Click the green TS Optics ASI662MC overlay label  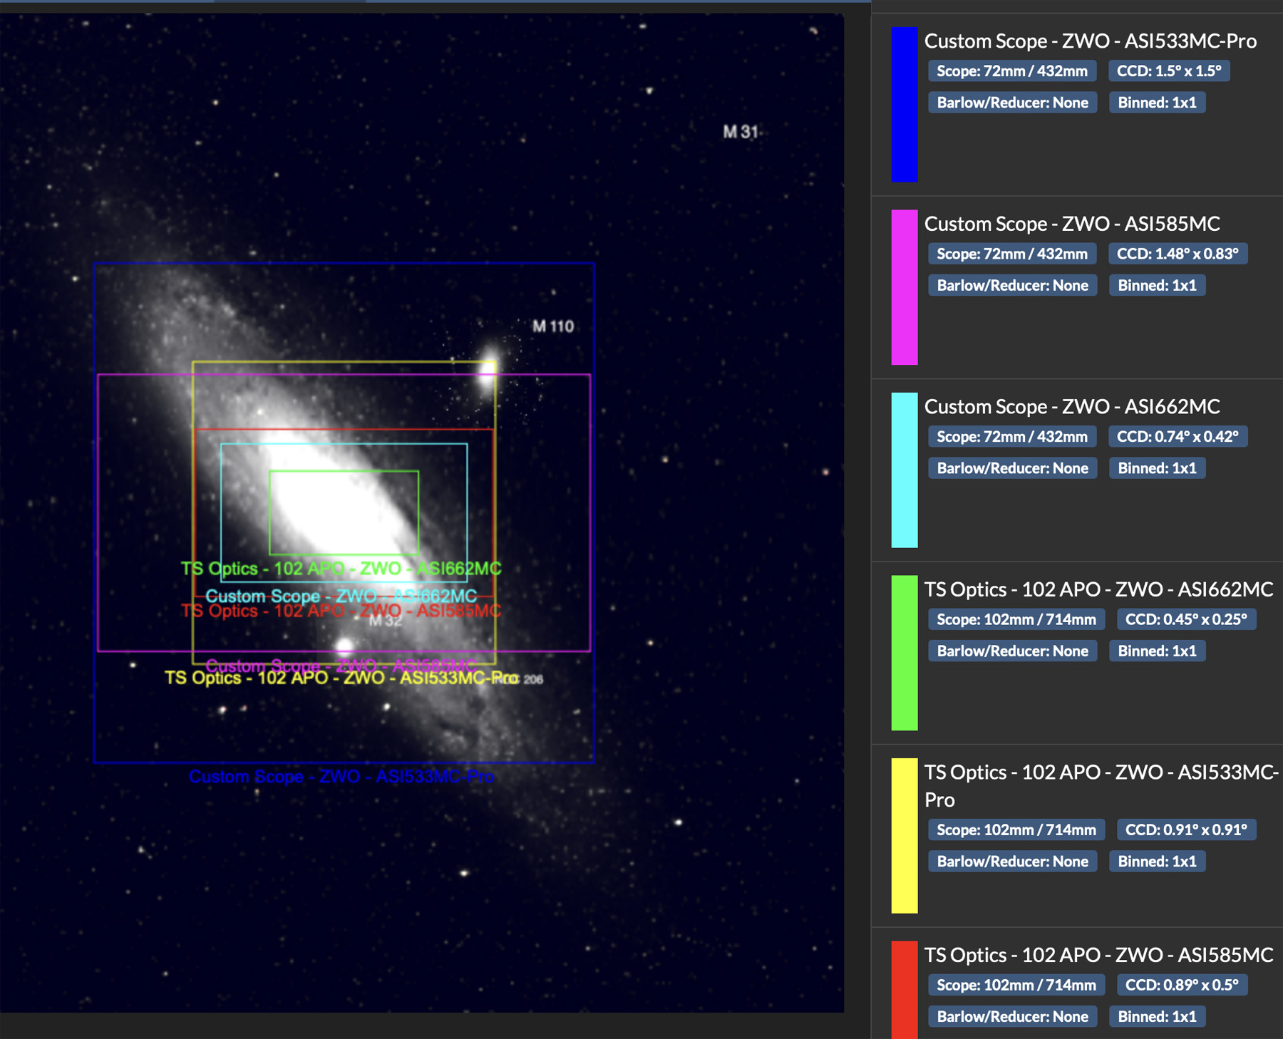(x=341, y=569)
